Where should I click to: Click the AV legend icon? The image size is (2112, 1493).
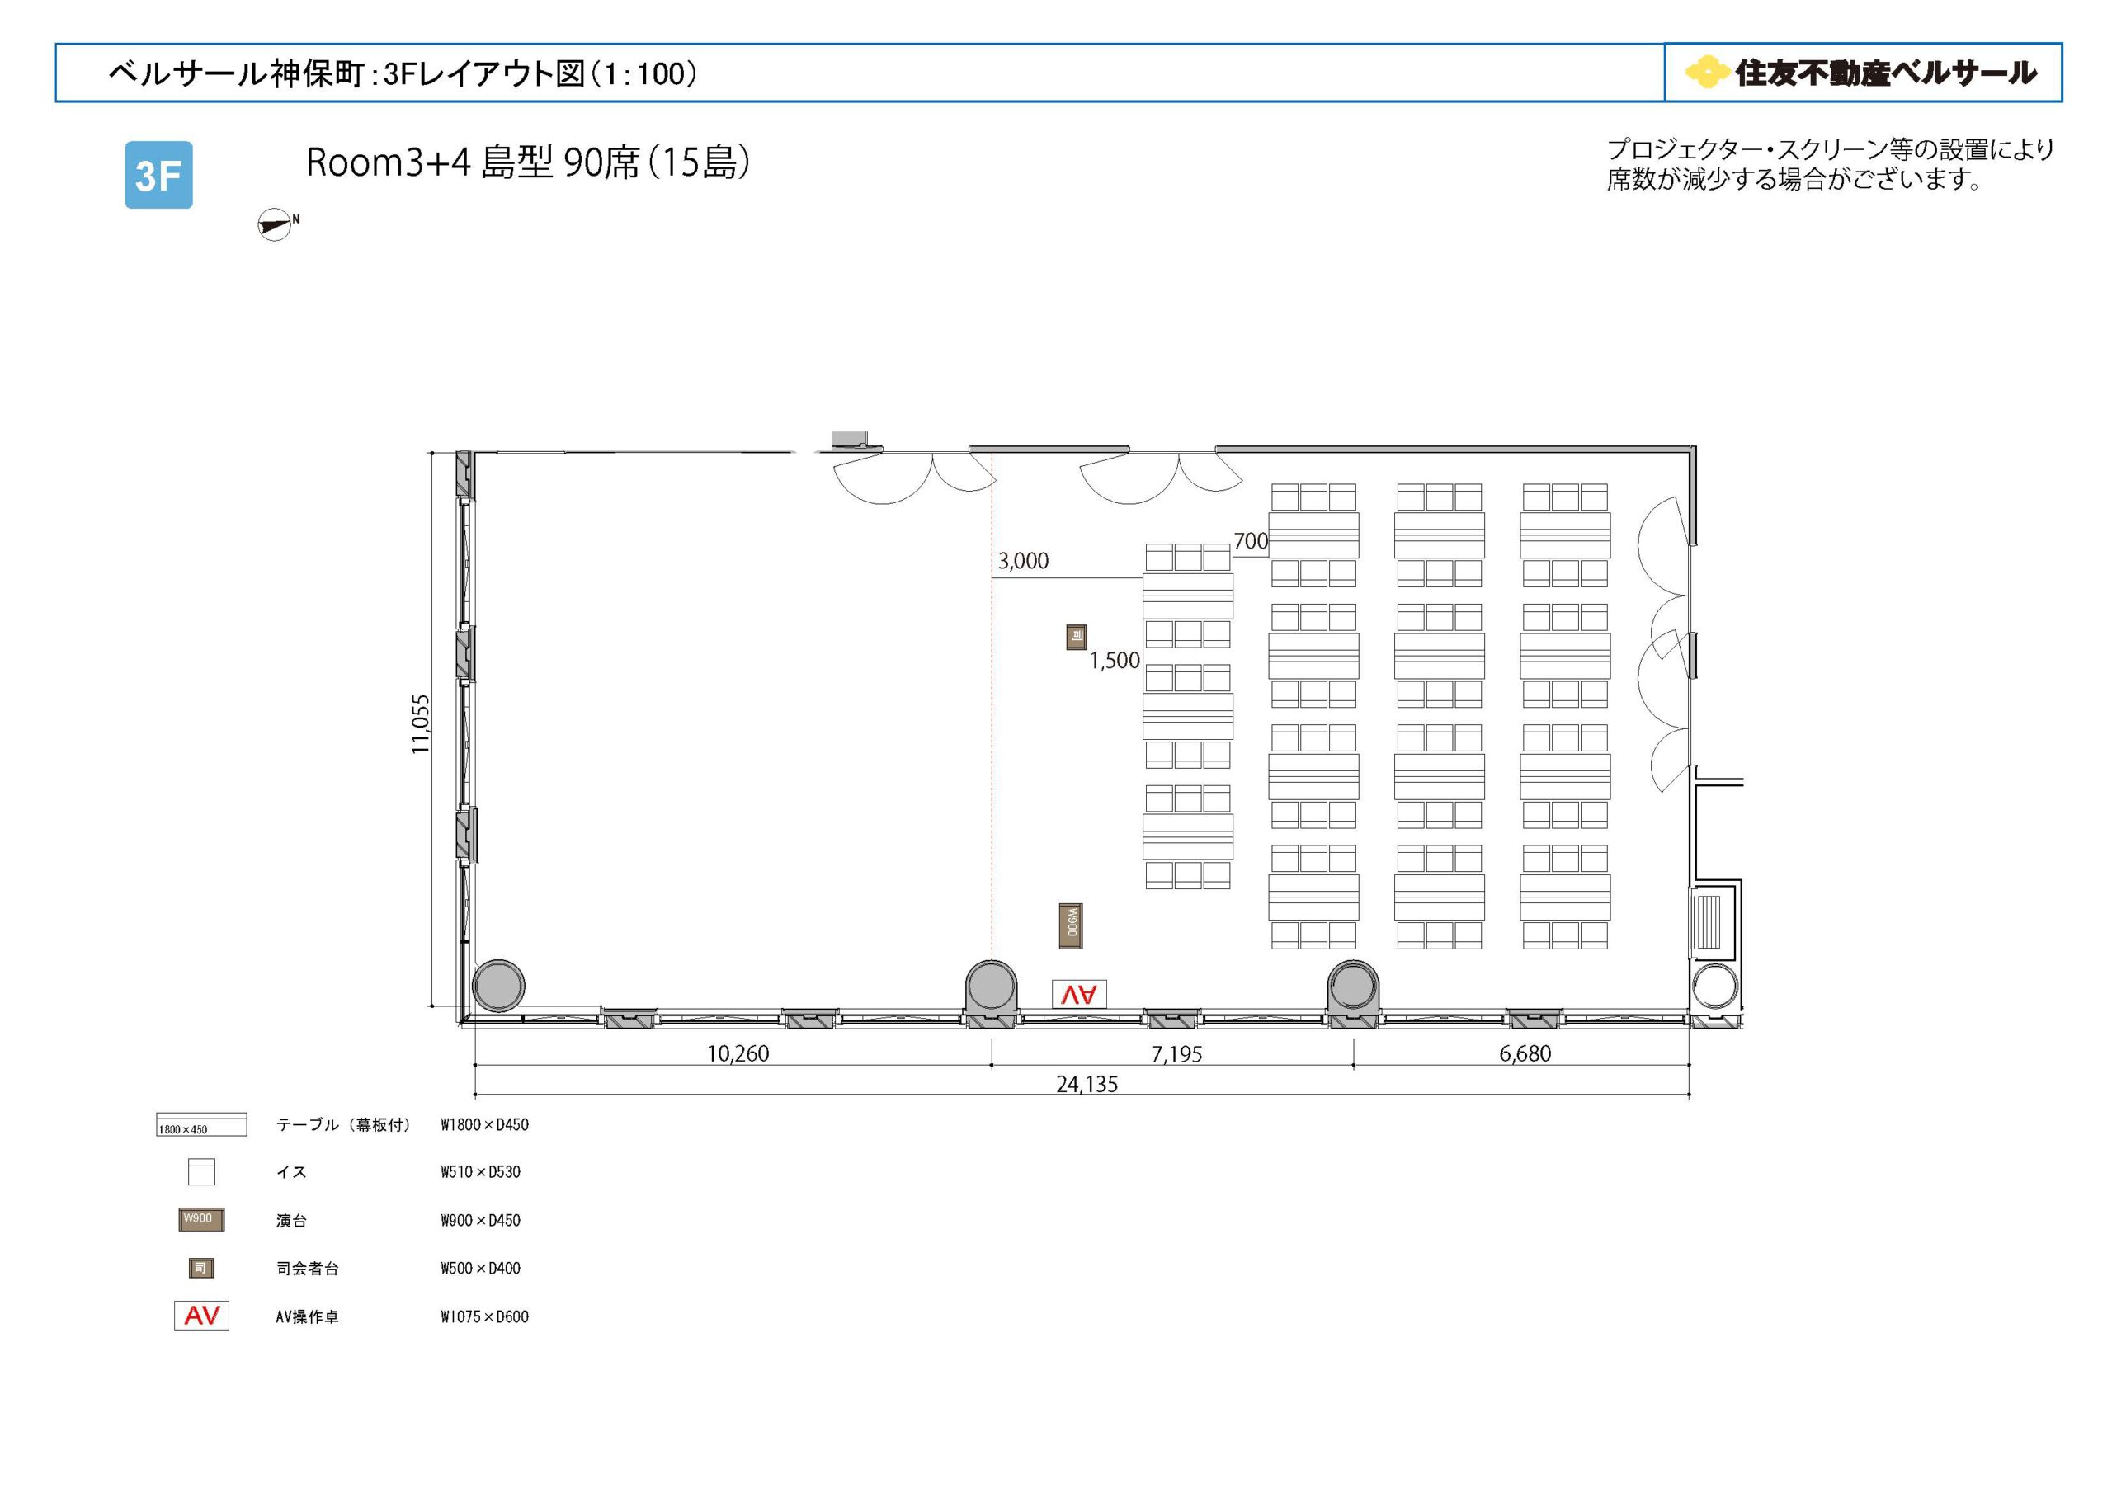point(201,1316)
